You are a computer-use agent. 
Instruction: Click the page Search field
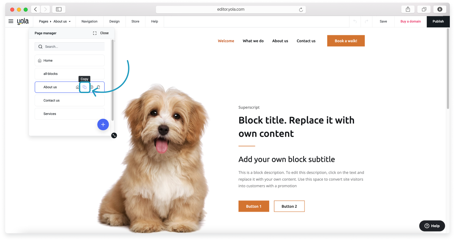tap(70, 47)
